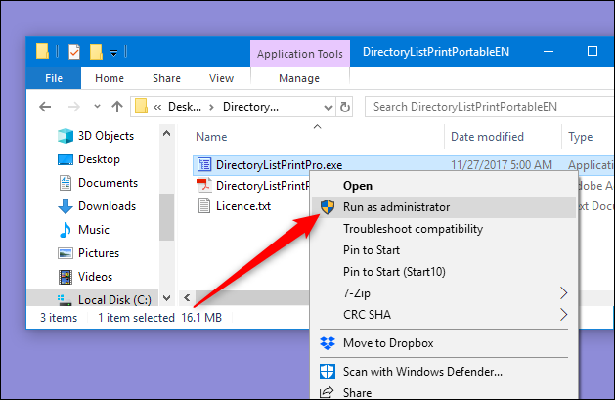This screenshot has height=400, width=615.
Task: Sort by the Type column header
Action: point(581,137)
